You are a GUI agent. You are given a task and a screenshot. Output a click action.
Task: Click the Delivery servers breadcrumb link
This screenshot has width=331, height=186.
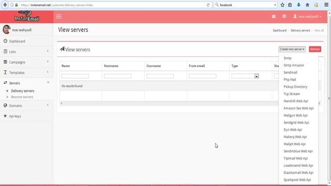pyautogui.click(x=300, y=30)
